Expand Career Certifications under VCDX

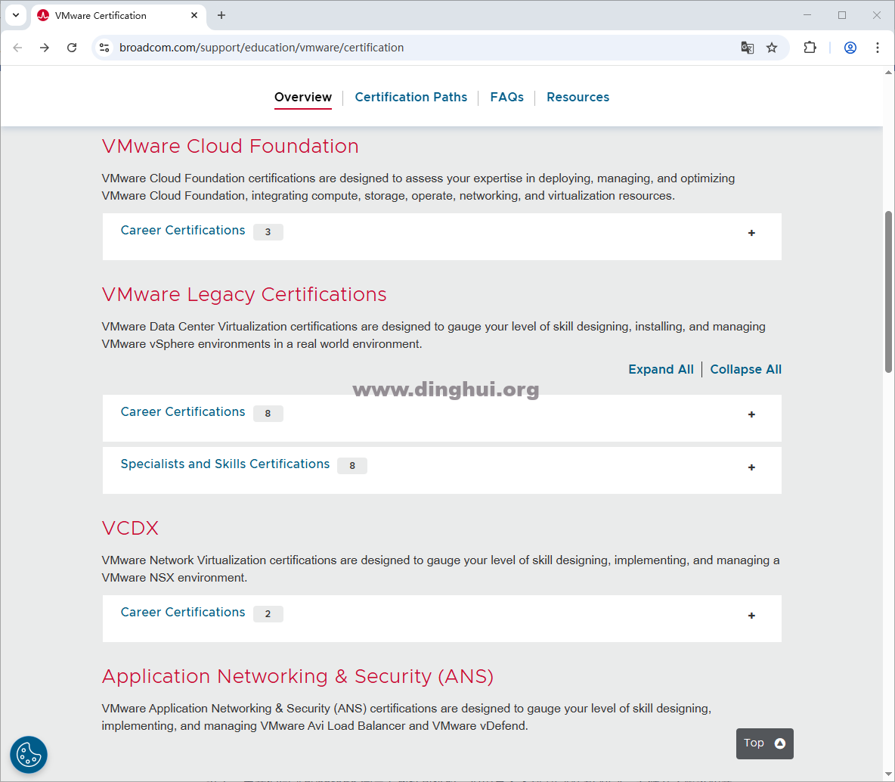(441, 619)
